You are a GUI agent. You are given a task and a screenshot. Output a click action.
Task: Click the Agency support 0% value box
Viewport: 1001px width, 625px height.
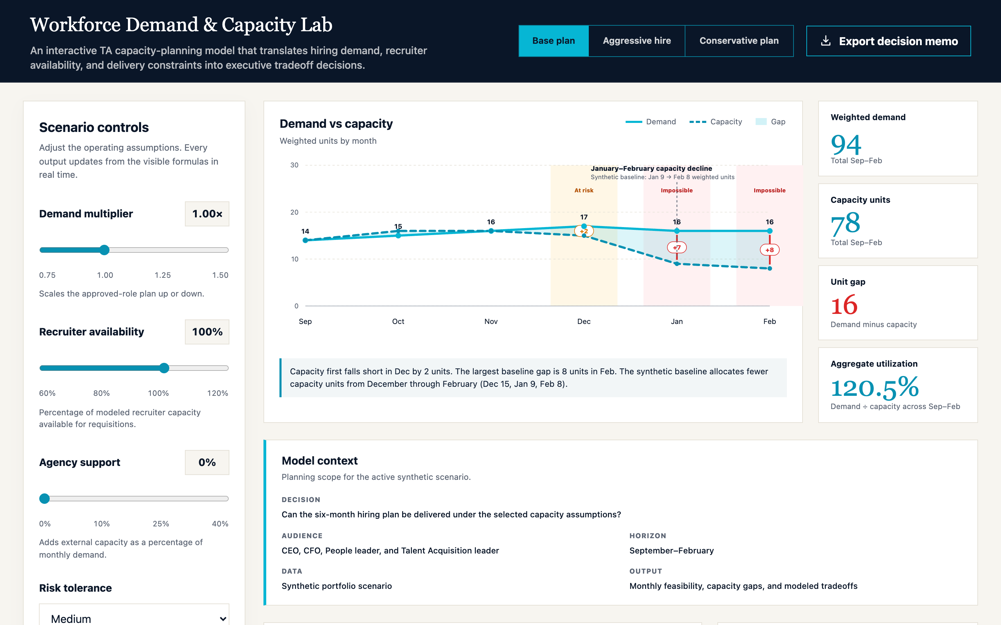click(x=207, y=462)
